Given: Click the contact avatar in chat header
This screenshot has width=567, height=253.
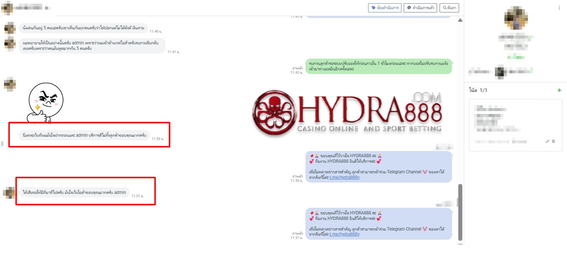Looking at the screenshot, I should click(7, 8).
